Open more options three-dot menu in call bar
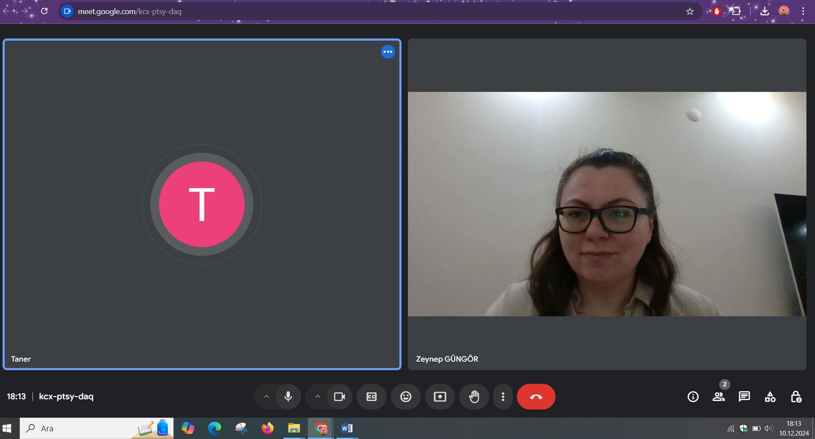Image resolution: width=815 pixels, height=439 pixels. coord(503,397)
